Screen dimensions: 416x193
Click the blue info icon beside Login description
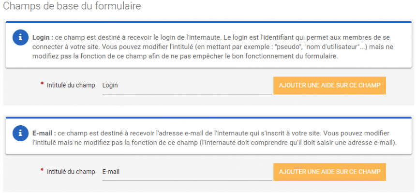point(20,37)
